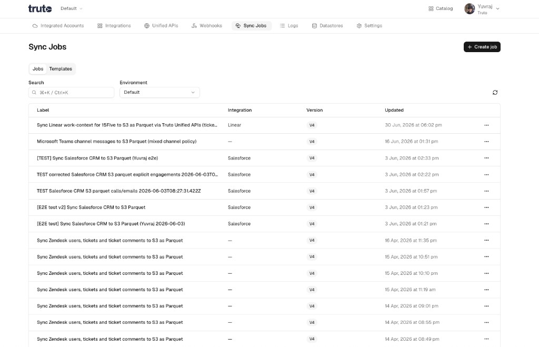The width and height of the screenshot is (539, 347).
Task: Click Salesforce cell in 02:33 pm row
Action: 239,158
